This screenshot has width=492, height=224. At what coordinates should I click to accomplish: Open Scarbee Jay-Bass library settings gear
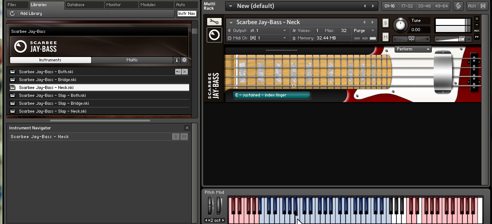[x=184, y=60]
